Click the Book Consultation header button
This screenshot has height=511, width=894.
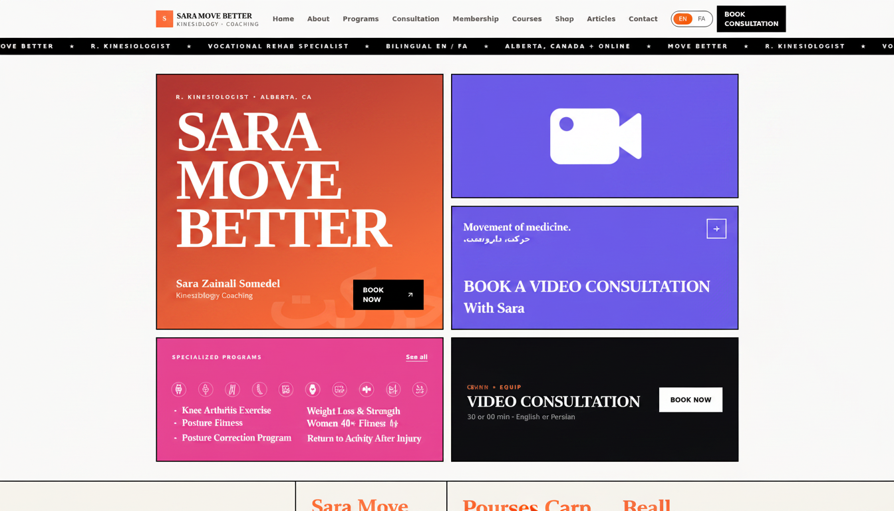pyautogui.click(x=751, y=19)
